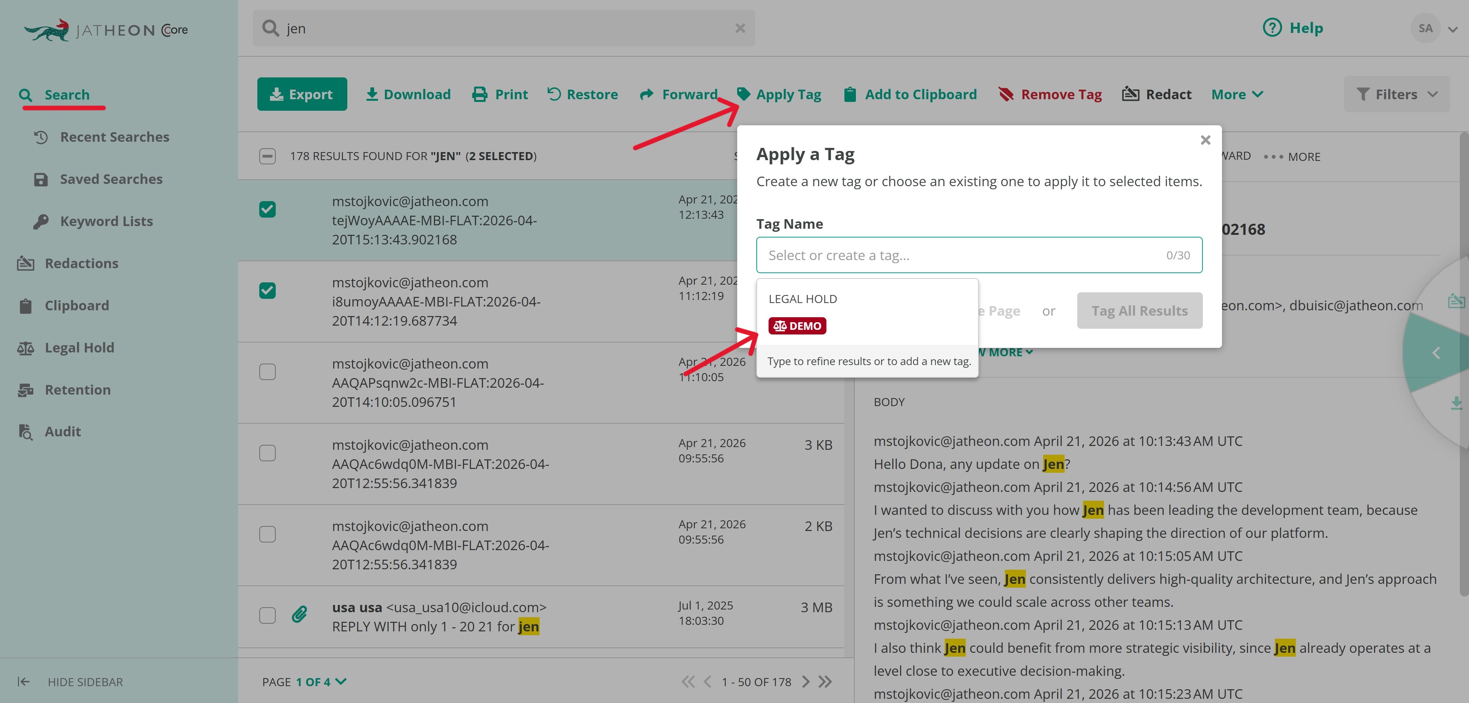Uncheck the i8umoyAAAAE message checkbox

pyautogui.click(x=267, y=290)
